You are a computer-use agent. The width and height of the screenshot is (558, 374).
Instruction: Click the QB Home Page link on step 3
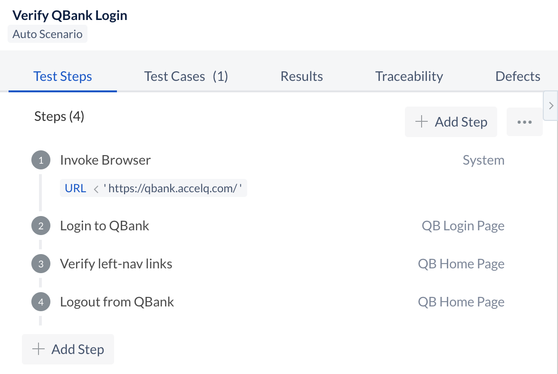(x=461, y=264)
